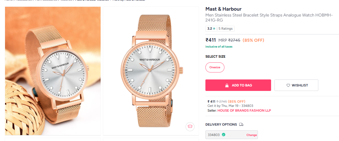
Task: Click the DELIVERY OPTIONS heading
Action: click(221, 124)
